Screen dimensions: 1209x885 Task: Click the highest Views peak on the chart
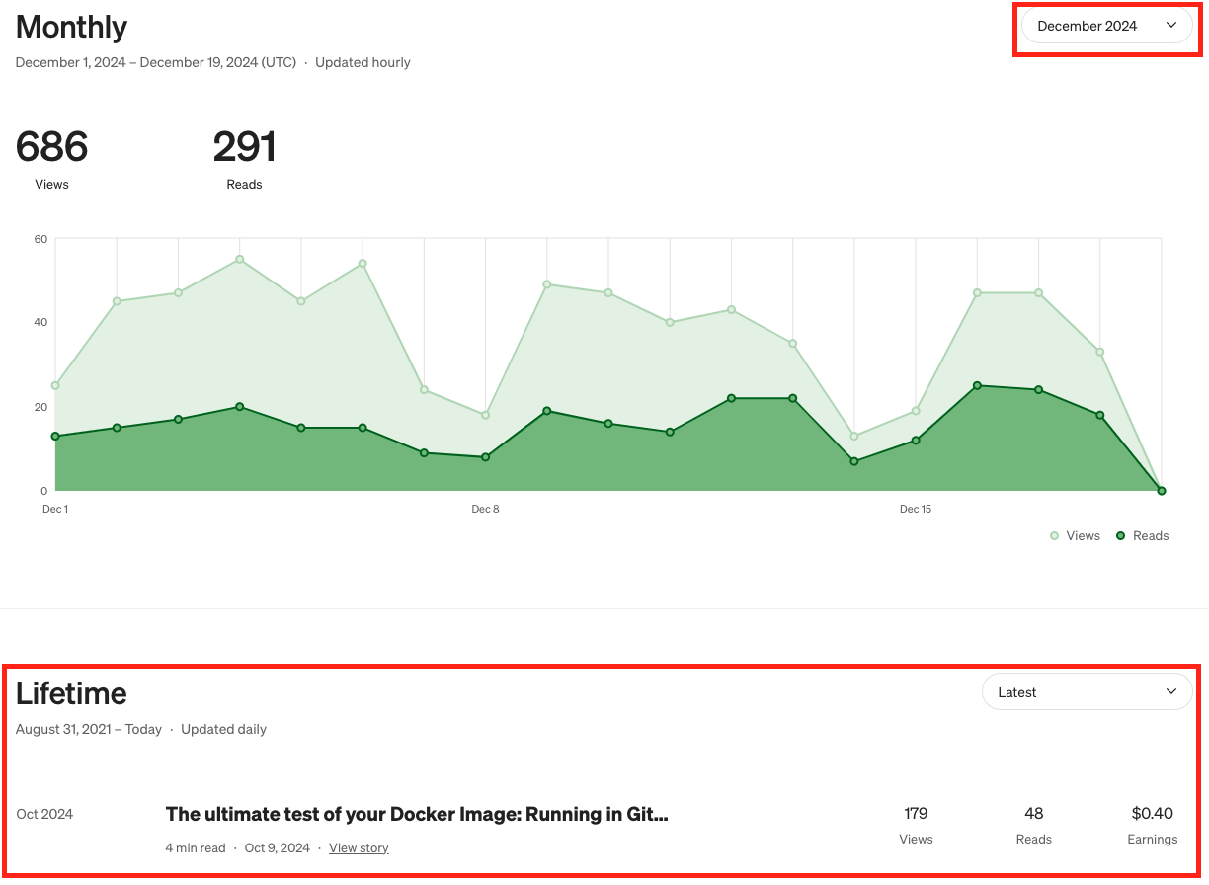click(x=237, y=258)
